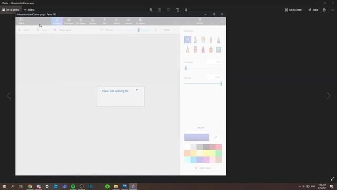The image size is (337, 190).
Task: Pick the orange color swatch
Action: [x=187, y=154]
